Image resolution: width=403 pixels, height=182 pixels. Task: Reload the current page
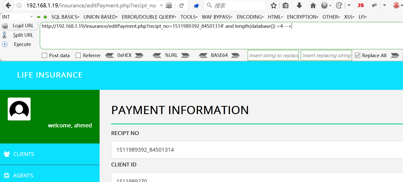click(182, 5)
